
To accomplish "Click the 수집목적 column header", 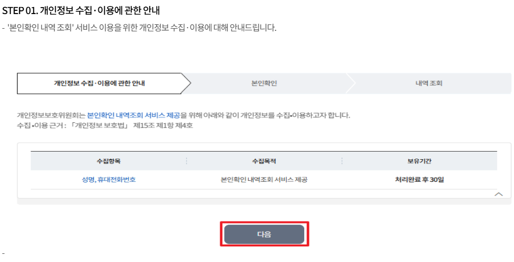I will (x=264, y=161).
